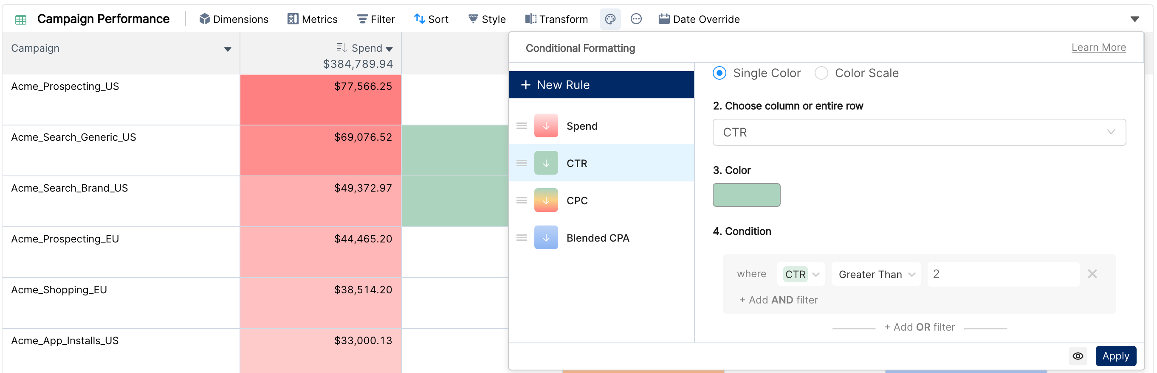Select the CTR formatting rule
Viewport: 1157px width, 373px height.
click(x=601, y=163)
